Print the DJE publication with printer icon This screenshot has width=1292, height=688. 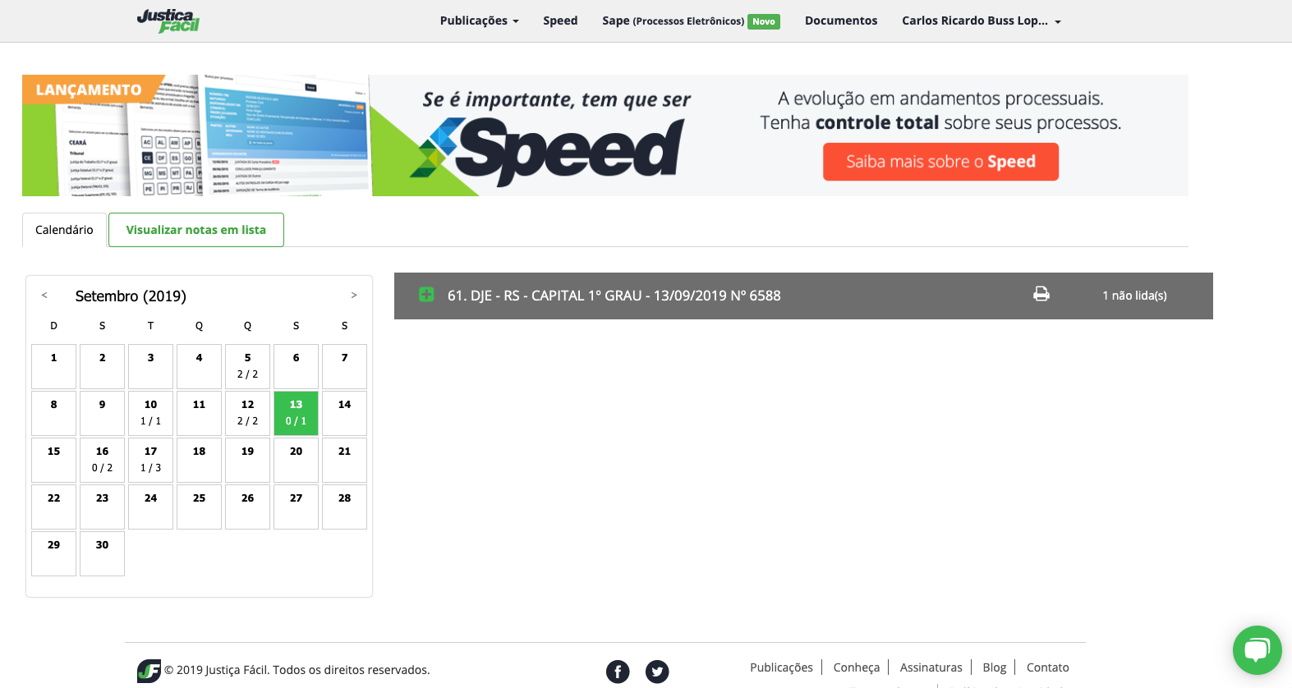click(x=1041, y=294)
